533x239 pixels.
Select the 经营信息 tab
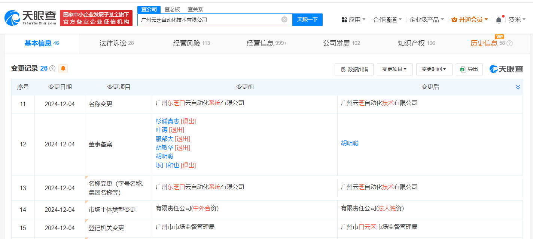[266, 43]
